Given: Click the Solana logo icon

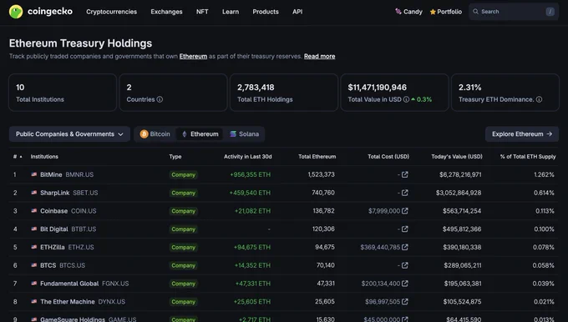Looking at the screenshot, I should click(x=233, y=133).
